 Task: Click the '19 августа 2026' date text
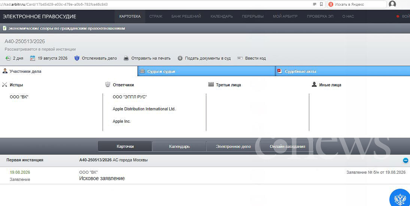coord(52,58)
